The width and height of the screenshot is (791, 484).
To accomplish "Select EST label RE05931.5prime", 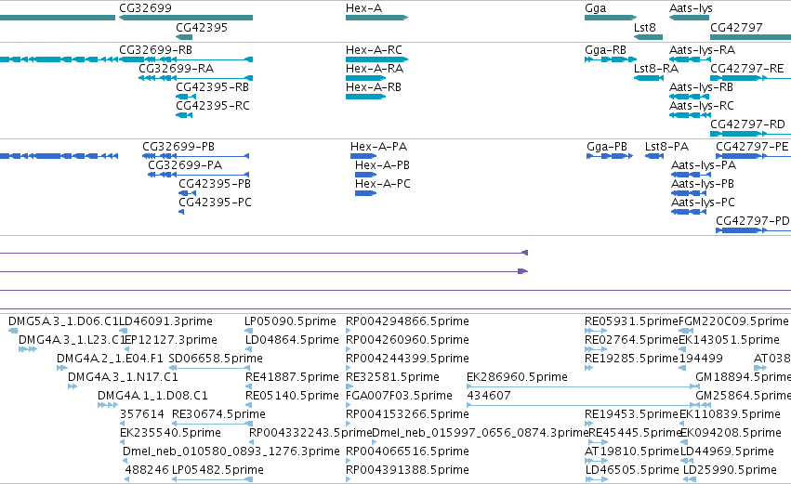I will (631, 321).
